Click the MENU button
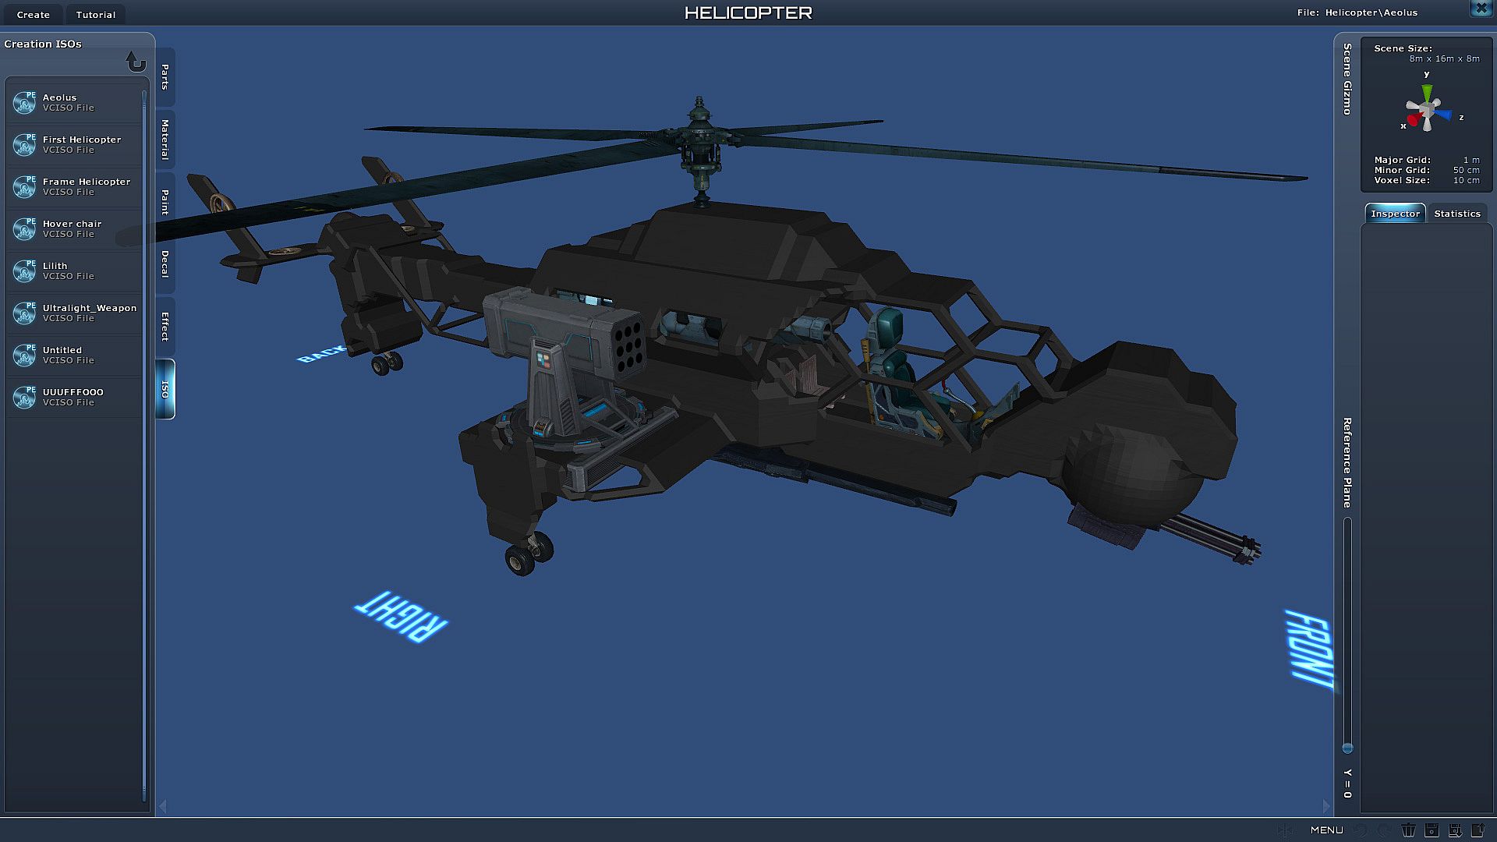This screenshot has height=842, width=1497. pos(1326,830)
